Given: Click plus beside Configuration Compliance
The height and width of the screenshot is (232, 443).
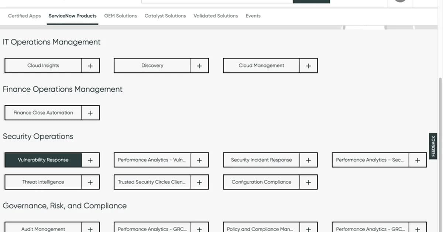Looking at the screenshot, I should pos(309,182).
